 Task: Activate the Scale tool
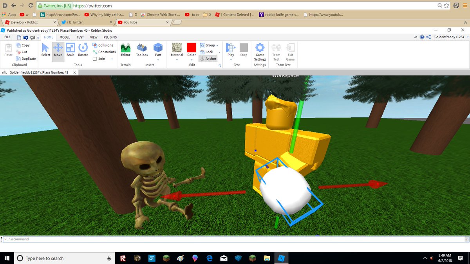pos(70,50)
